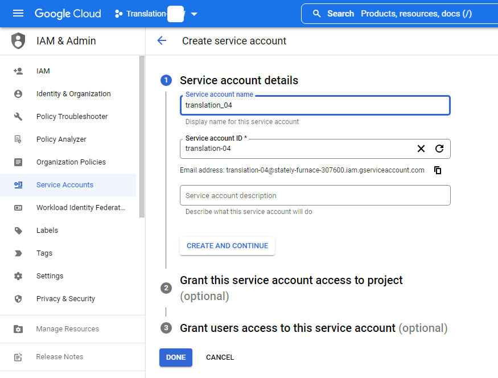Click the project selector dots icon
The height and width of the screenshot is (378, 498).
point(118,14)
